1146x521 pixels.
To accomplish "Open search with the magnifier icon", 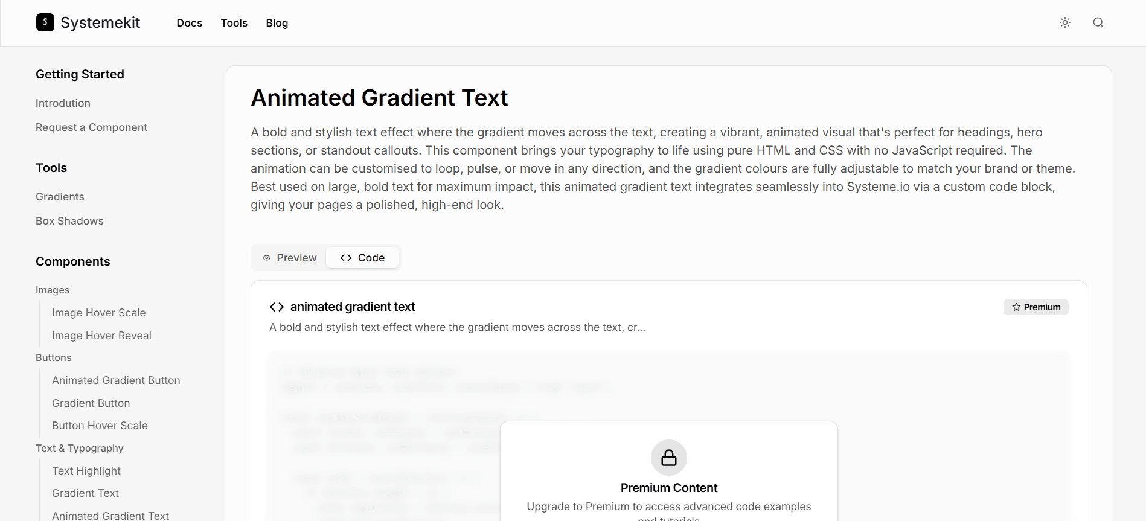I will click(x=1098, y=22).
